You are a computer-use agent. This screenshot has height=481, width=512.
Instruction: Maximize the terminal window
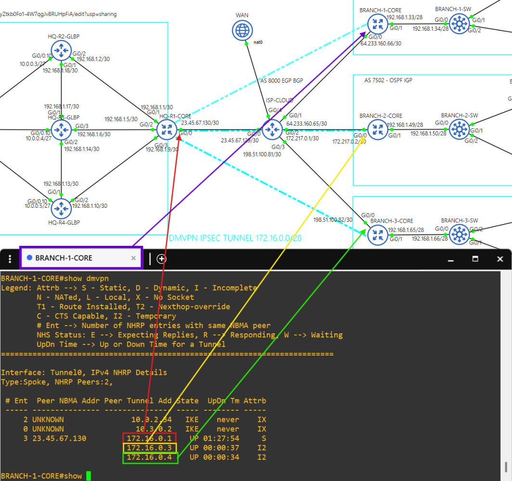click(475, 259)
